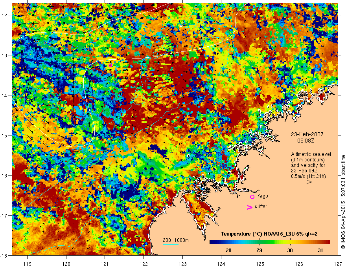Click the 'Argo' legend label

263,196
